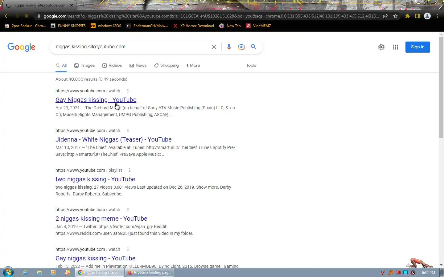The width and height of the screenshot is (444, 277).
Task: Open the VineMEMZ bookmark
Action: [258, 26]
